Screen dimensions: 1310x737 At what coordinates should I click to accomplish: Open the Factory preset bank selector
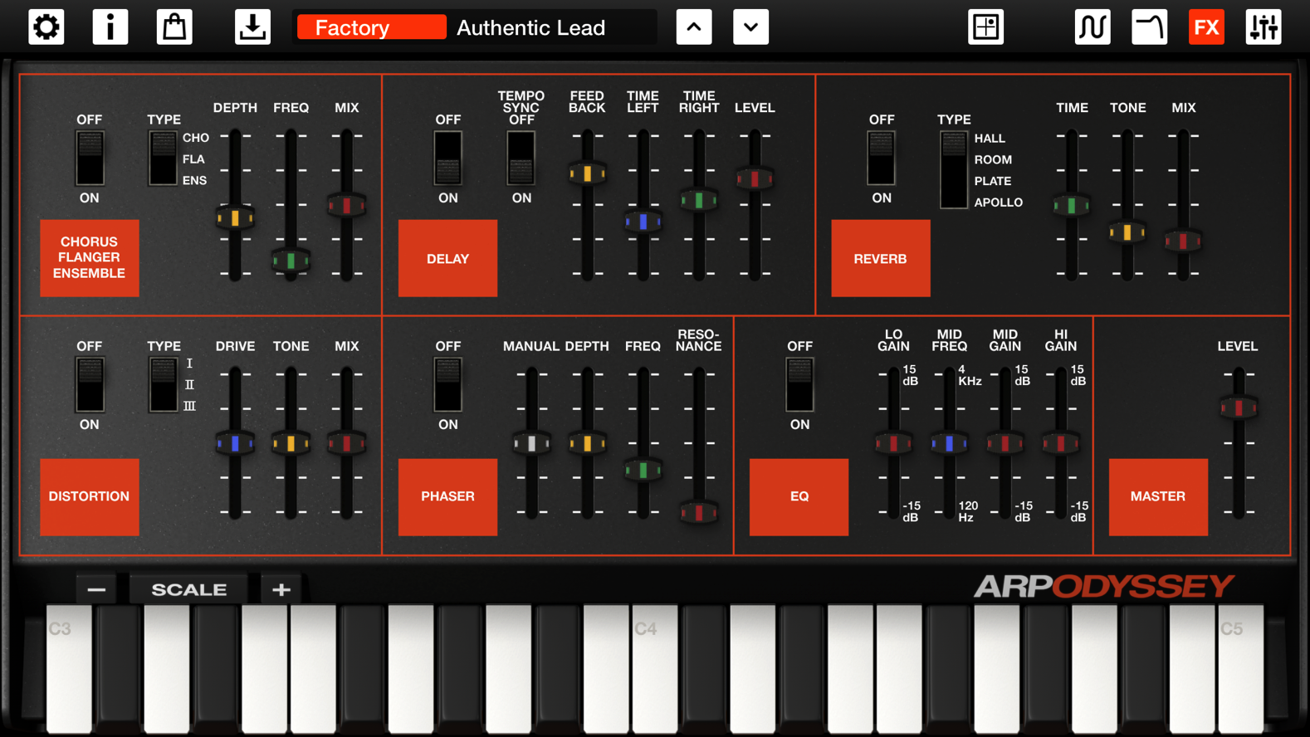point(371,27)
